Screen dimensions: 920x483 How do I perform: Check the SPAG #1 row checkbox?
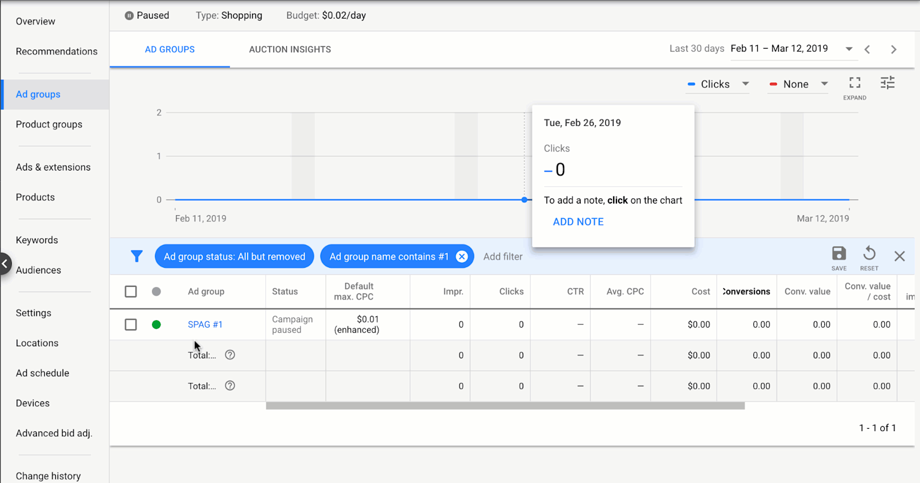pyautogui.click(x=131, y=325)
